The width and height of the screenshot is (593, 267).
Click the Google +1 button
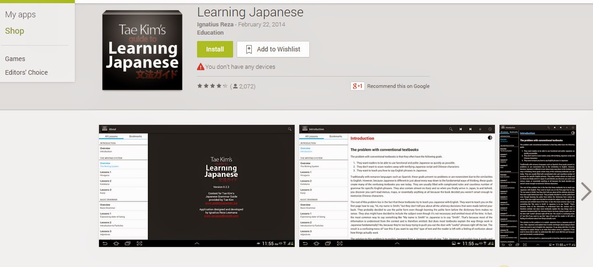(x=357, y=86)
